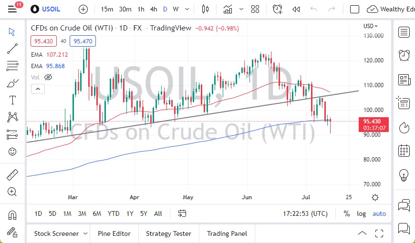Open the emoji icons tool

click(12, 152)
